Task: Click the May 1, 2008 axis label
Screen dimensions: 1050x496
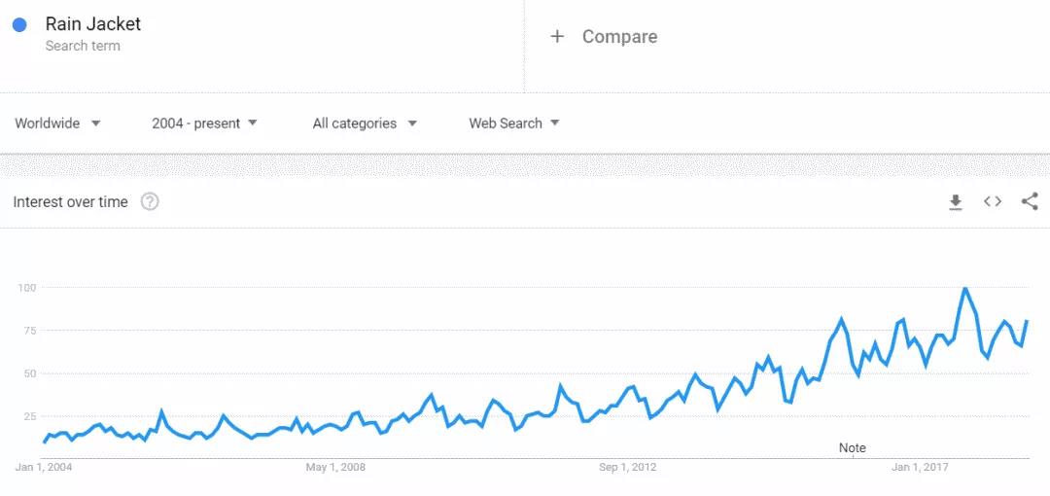Action: point(335,468)
